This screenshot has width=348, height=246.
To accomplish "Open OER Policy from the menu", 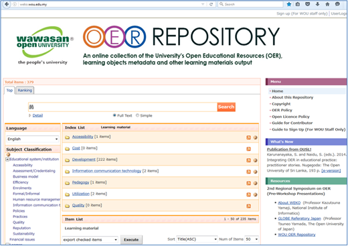I will 282,110.
